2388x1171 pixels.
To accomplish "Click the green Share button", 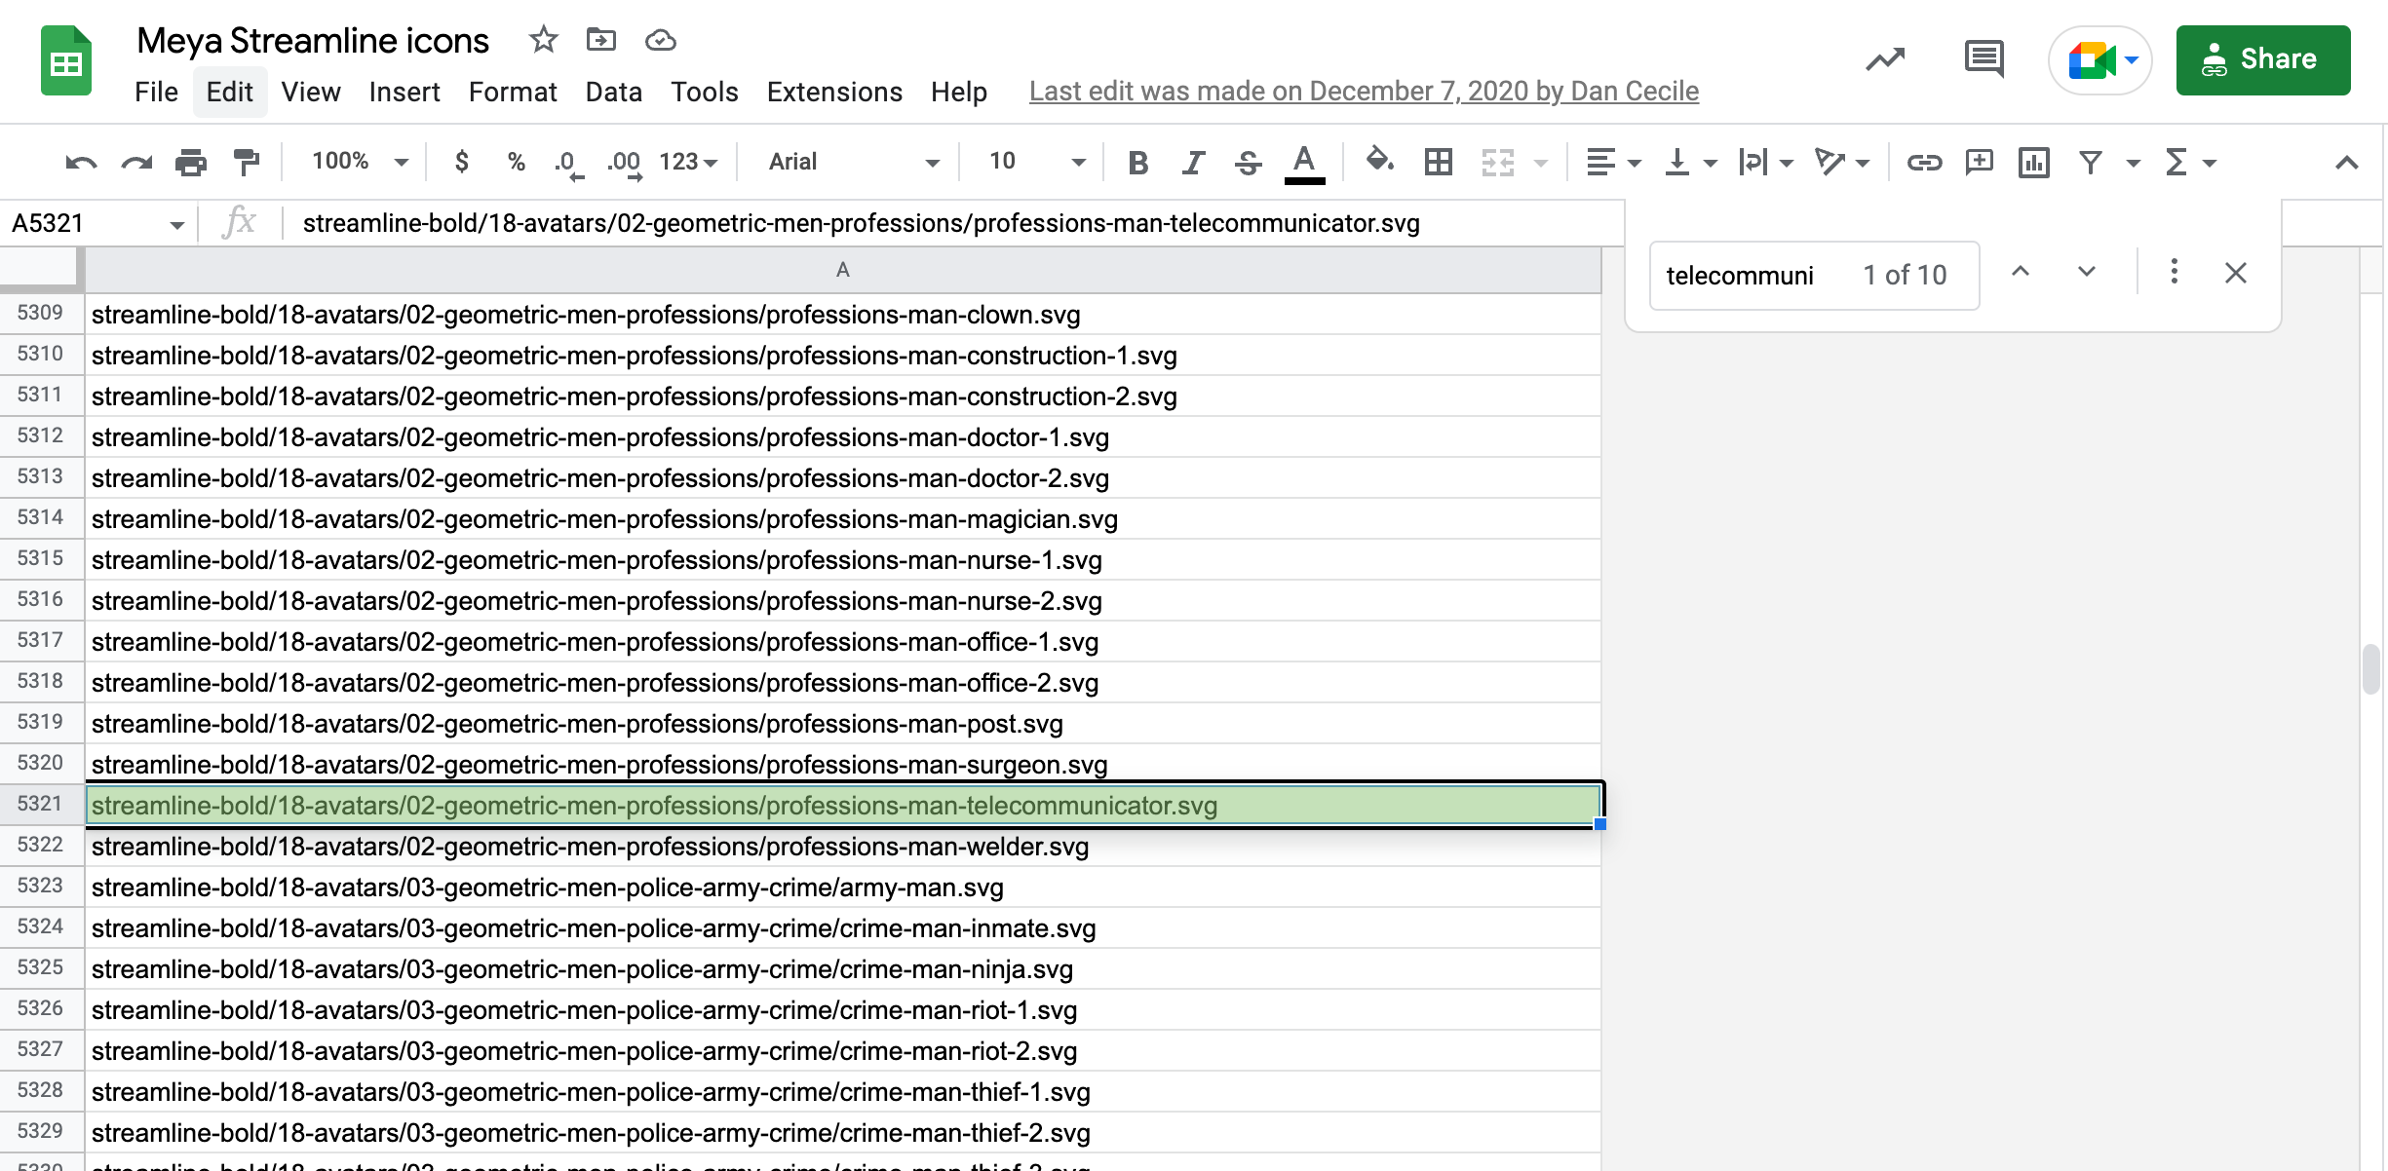I will (x=2262, y=59).
